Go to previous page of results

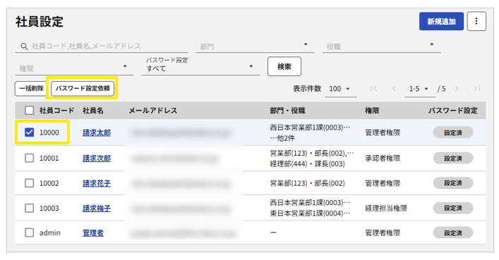point(394,88)
